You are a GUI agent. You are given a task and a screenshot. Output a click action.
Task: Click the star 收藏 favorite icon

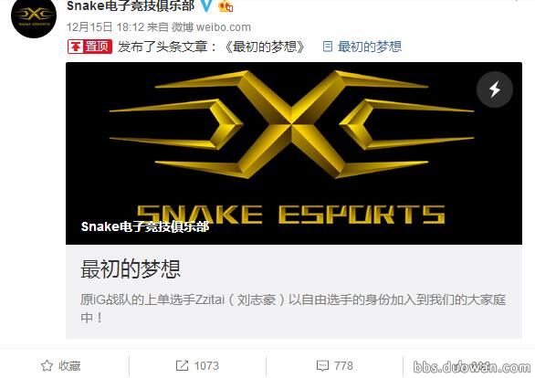(47, 366)
